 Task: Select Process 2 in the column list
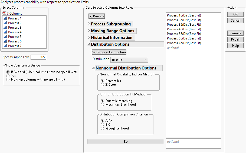(15, 23)
